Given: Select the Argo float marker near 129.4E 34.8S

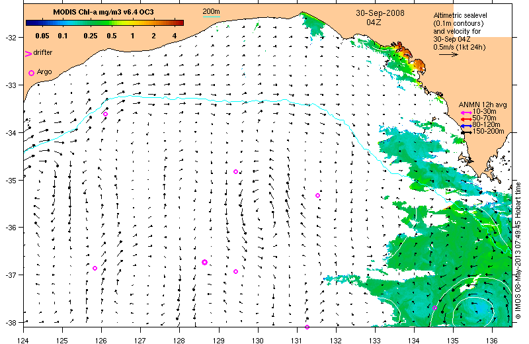Looking at the screenshot, I should tap(236, 171).
